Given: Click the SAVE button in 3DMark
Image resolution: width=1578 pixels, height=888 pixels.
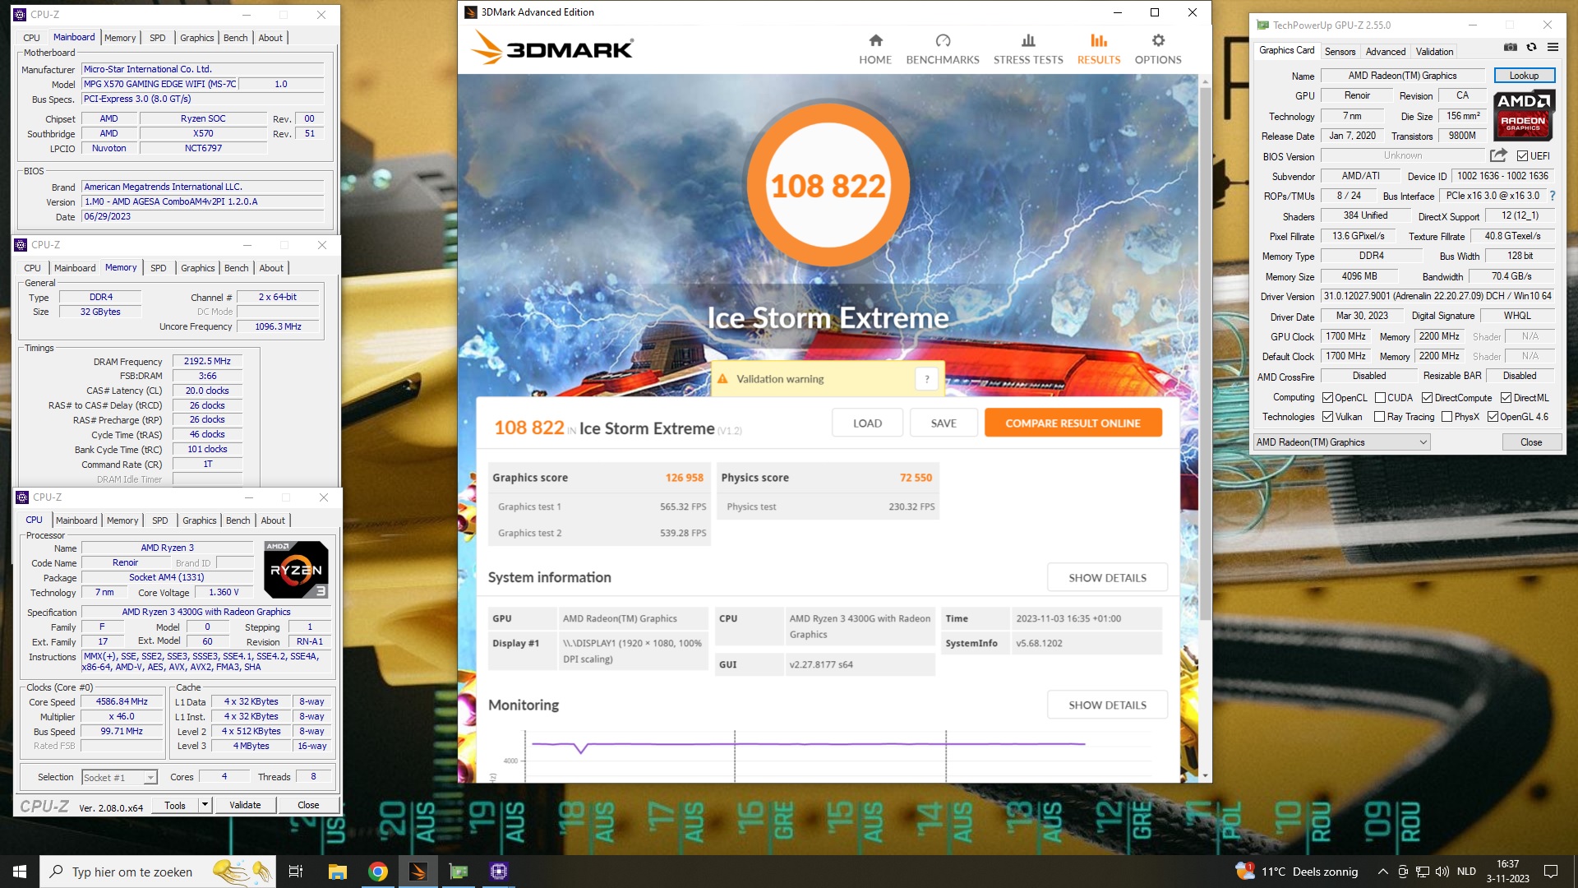Looking at the screenshot, I should [944, 423].
